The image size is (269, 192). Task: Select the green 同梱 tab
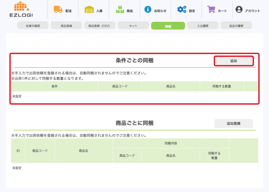[168, 26]
